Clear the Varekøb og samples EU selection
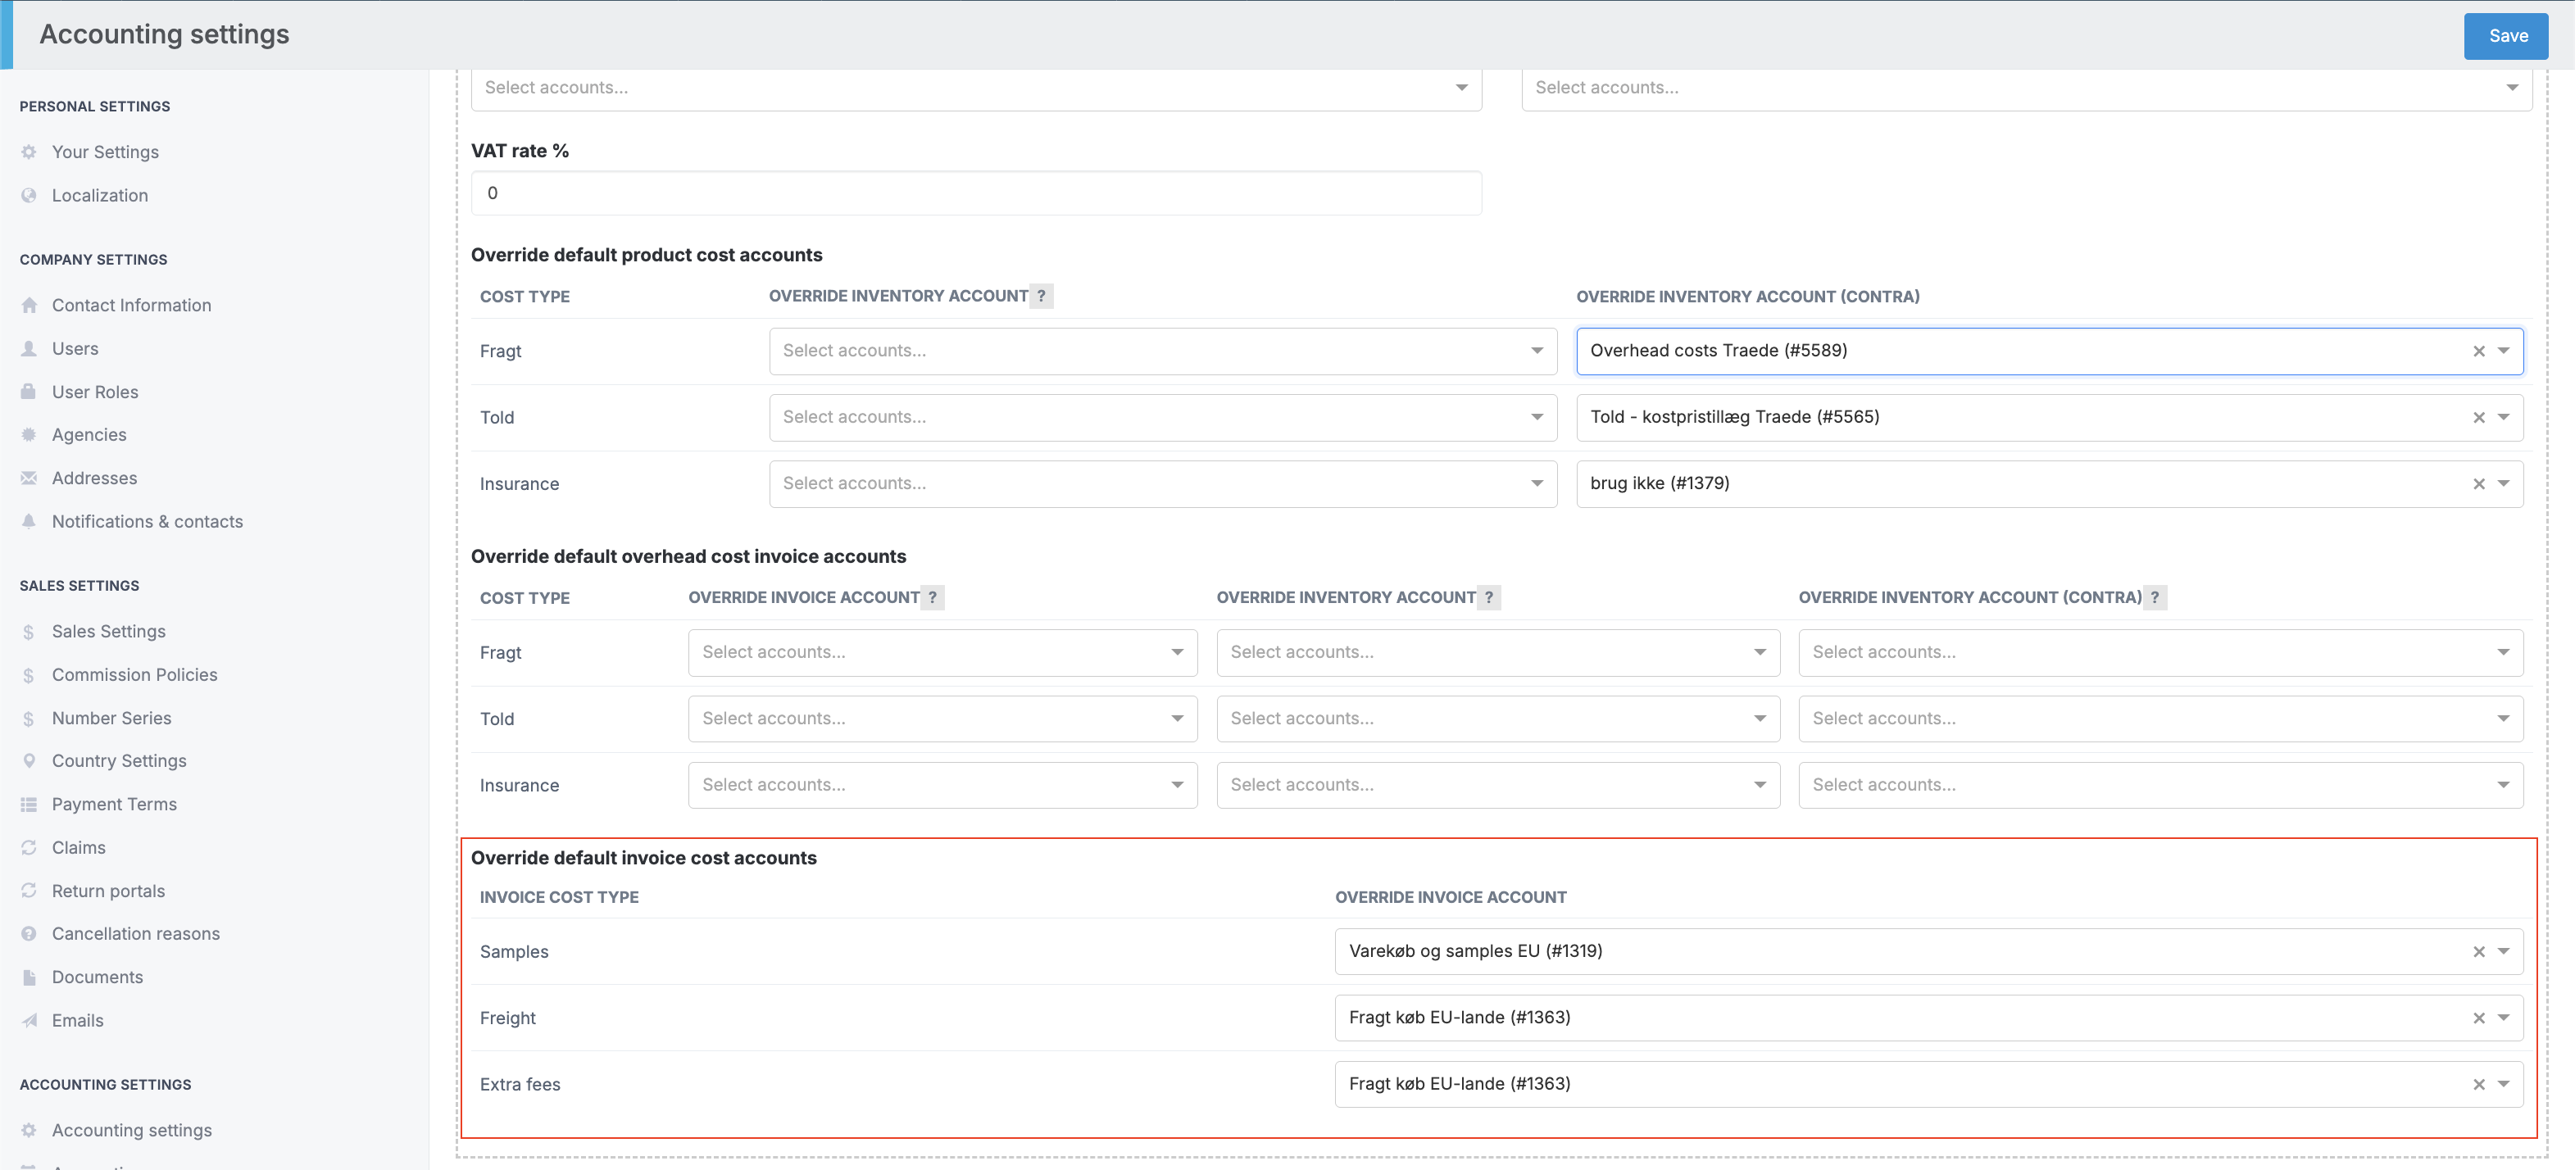2575x1170 pixels. point(2478,952)
